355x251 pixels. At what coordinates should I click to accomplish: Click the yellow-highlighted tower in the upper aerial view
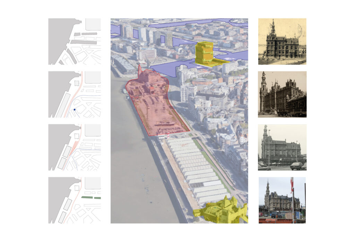[205, 53]
